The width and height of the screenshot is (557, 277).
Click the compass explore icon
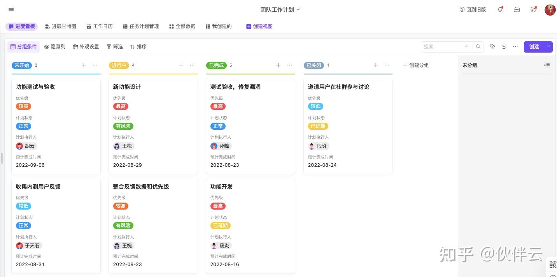pyautogui.click(x=533, y=9)
